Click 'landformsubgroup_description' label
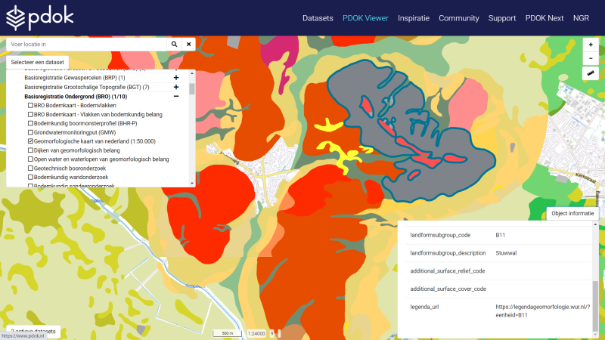Viewport: 605px width, 340px height. (x=448, y=253)
